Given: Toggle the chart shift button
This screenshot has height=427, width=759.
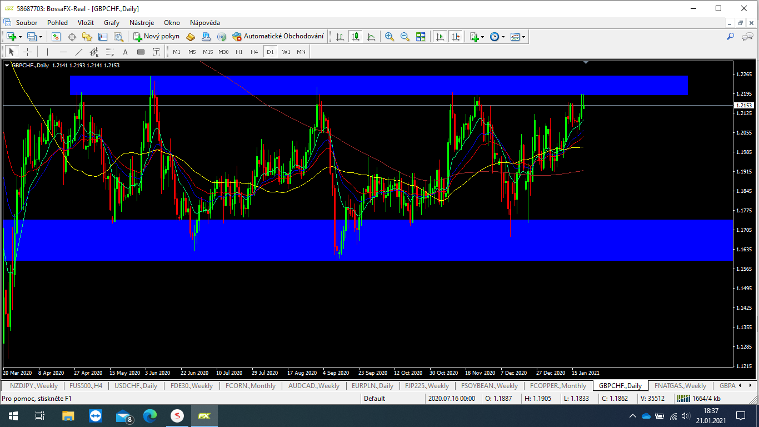Looking at the screenshot, I should point(456,37).
